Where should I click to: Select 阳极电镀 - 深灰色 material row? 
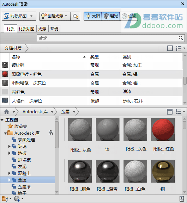pyautogui.click(x=91, y=83)
